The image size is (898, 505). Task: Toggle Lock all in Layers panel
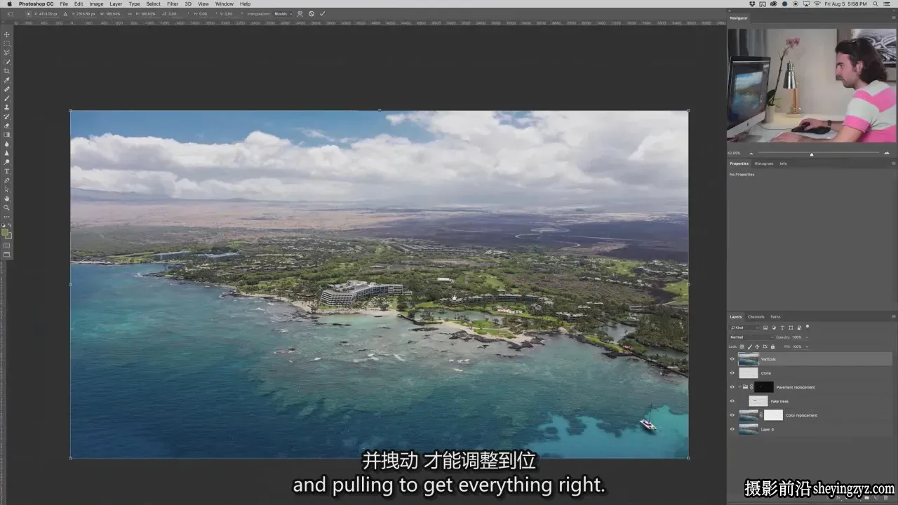point(773,346)
